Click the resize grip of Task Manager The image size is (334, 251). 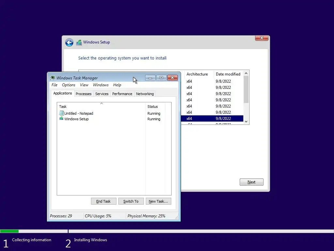click(x=176, y=217)
